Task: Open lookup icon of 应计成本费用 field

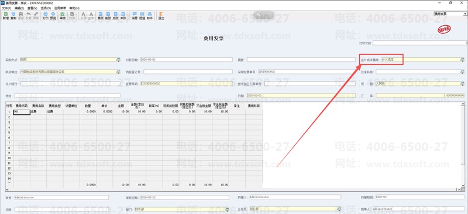Action: click(462, 60)
